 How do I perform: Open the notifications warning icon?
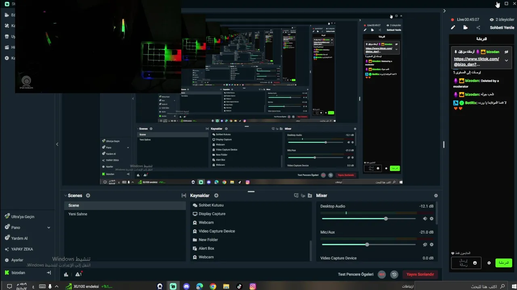tap(78, 274)
